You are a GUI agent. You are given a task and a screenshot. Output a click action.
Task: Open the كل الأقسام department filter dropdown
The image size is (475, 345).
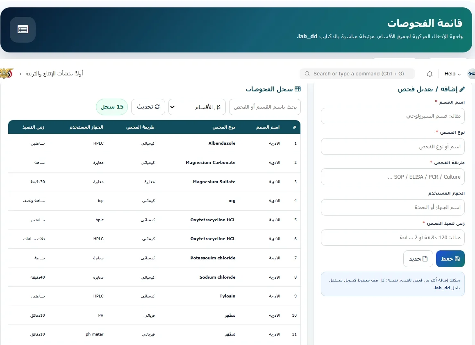point(197,107)
